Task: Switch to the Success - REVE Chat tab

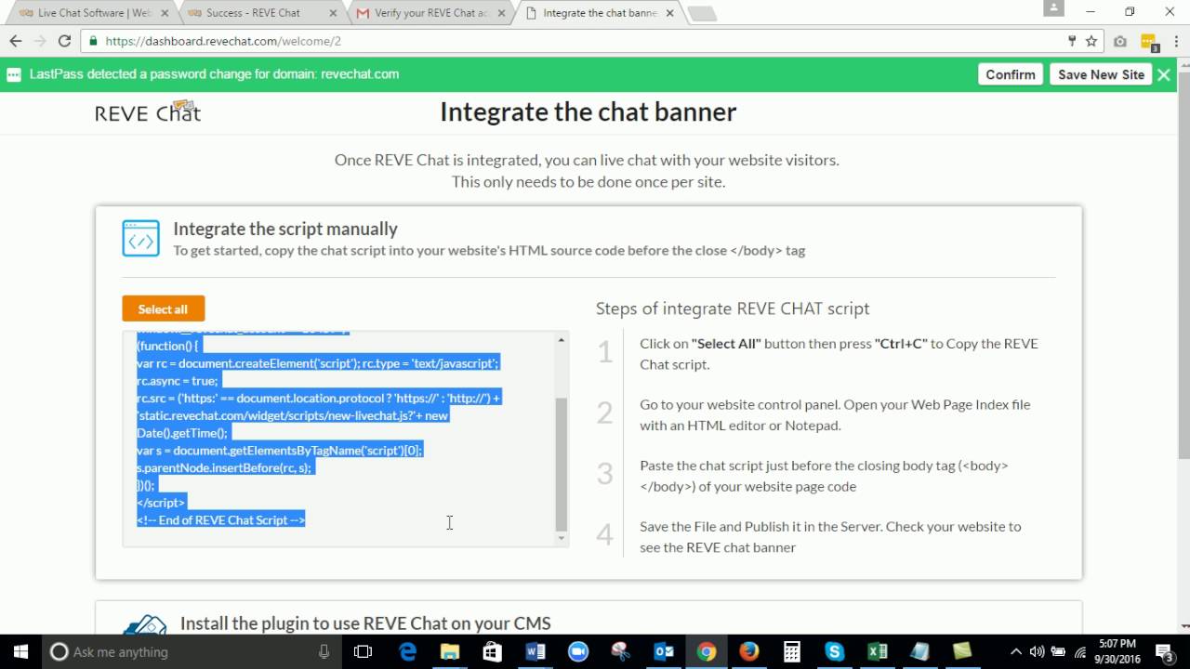Action: pyautogui.click(x=258, y=13)
